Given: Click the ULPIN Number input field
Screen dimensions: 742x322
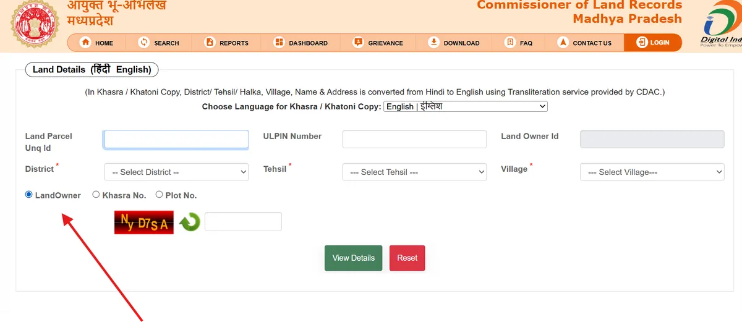Looking at the screenshot, I should [x=414, y=139].
